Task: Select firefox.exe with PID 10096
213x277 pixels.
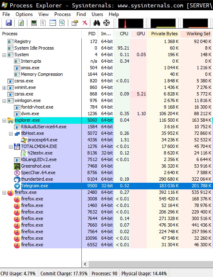Action: 106,238
